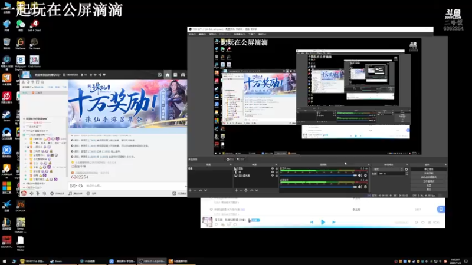Open properties gear in OBS source toolbar

231,159
